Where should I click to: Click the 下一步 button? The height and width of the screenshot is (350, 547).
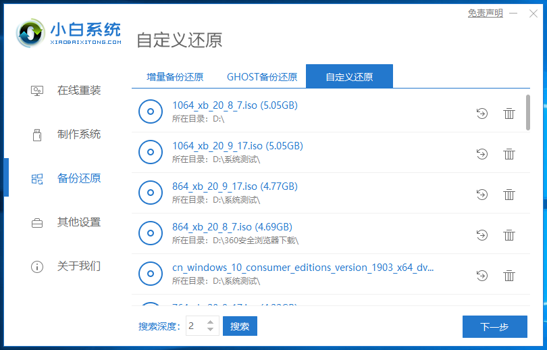(495, 326)
